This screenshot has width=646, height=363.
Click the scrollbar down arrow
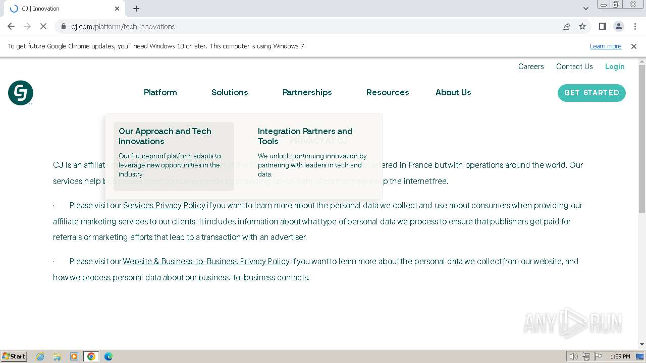642,344
